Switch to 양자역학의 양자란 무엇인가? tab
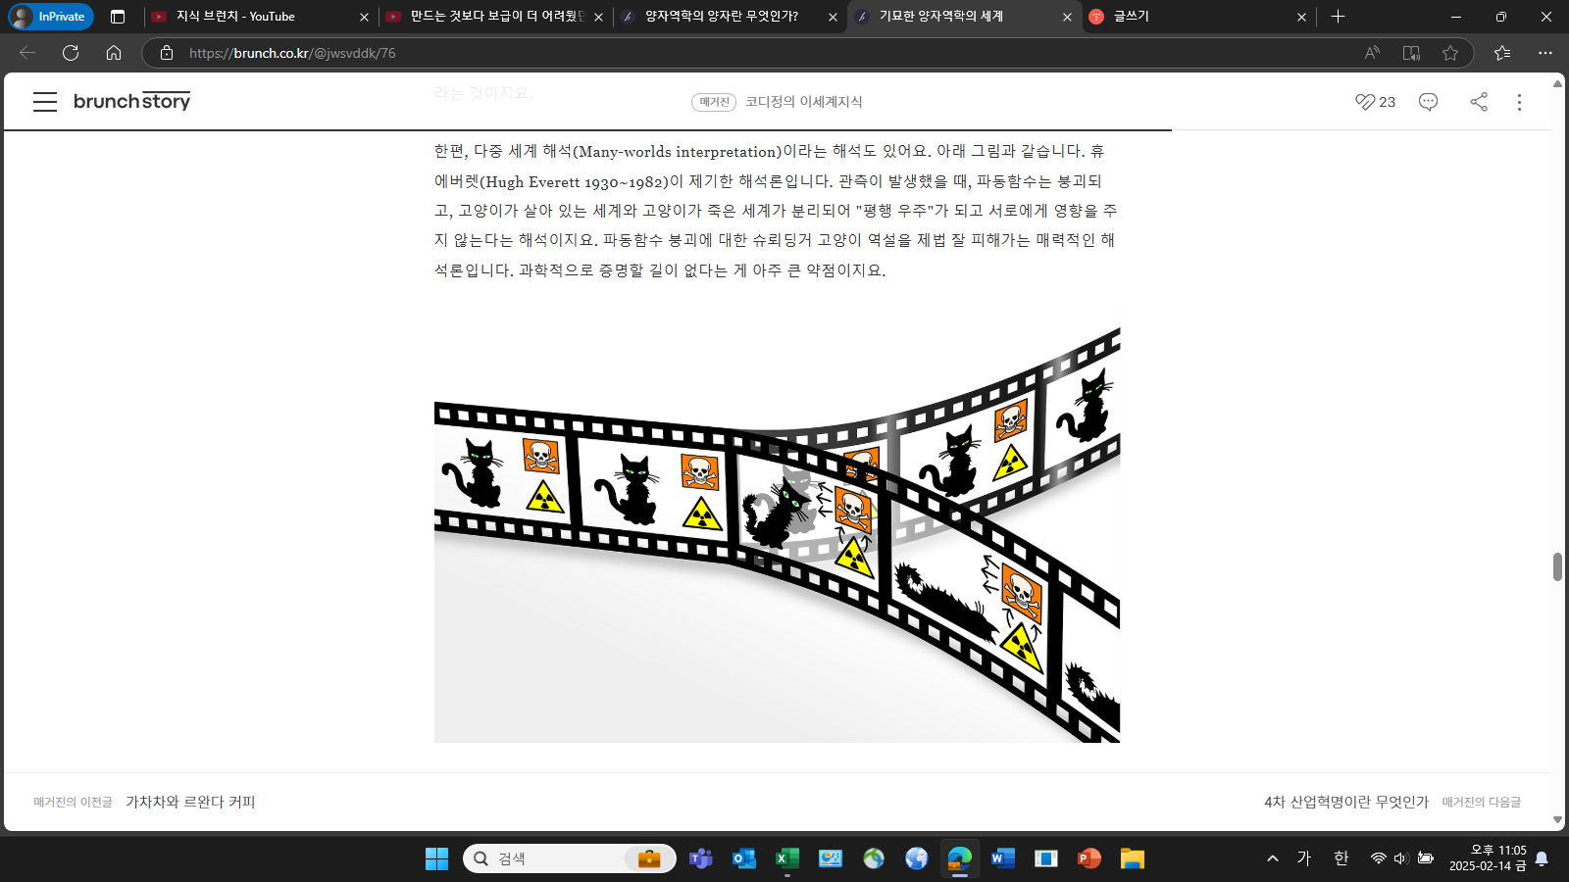The image size is (1569, 882). tap(729, 17)
